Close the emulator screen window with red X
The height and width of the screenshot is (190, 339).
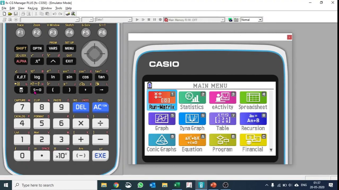pyautogui.click(x=289, y=37)
